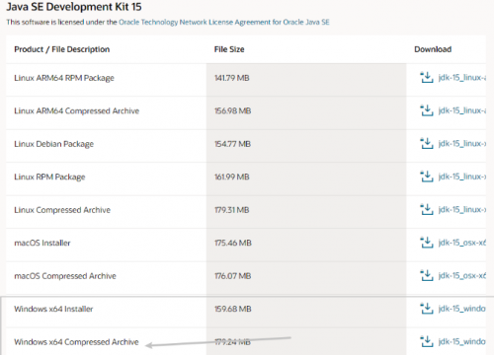Click download icon for Linux Compressed Archive
Screen dimensions: 494x355
click(x=427, y=209)
